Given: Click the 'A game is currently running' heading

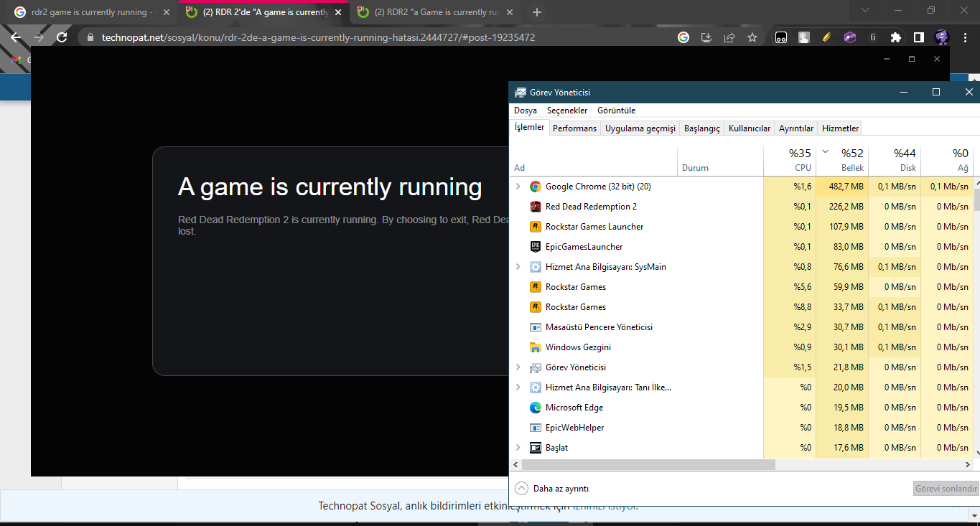Looking at the screenshot, I should click(x=330, y=187).
